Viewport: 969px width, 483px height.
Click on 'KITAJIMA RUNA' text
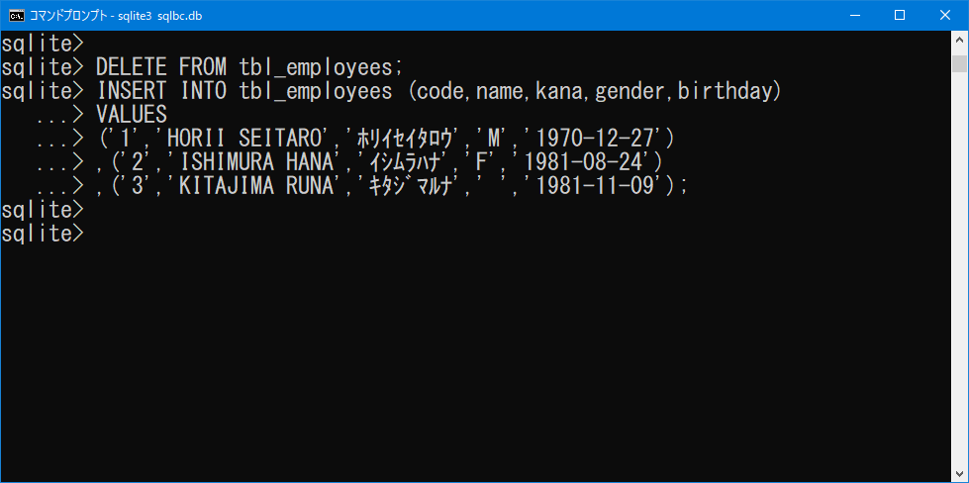coord(259,186)
